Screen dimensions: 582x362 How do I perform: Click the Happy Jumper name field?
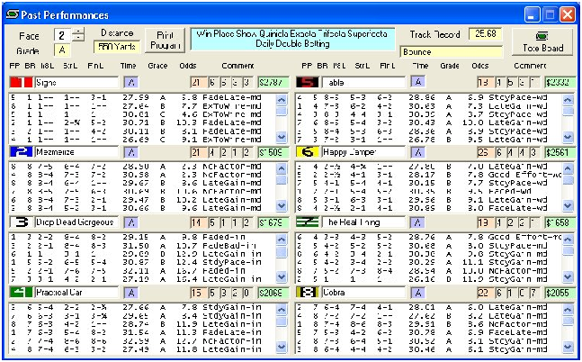click(363, 152)
